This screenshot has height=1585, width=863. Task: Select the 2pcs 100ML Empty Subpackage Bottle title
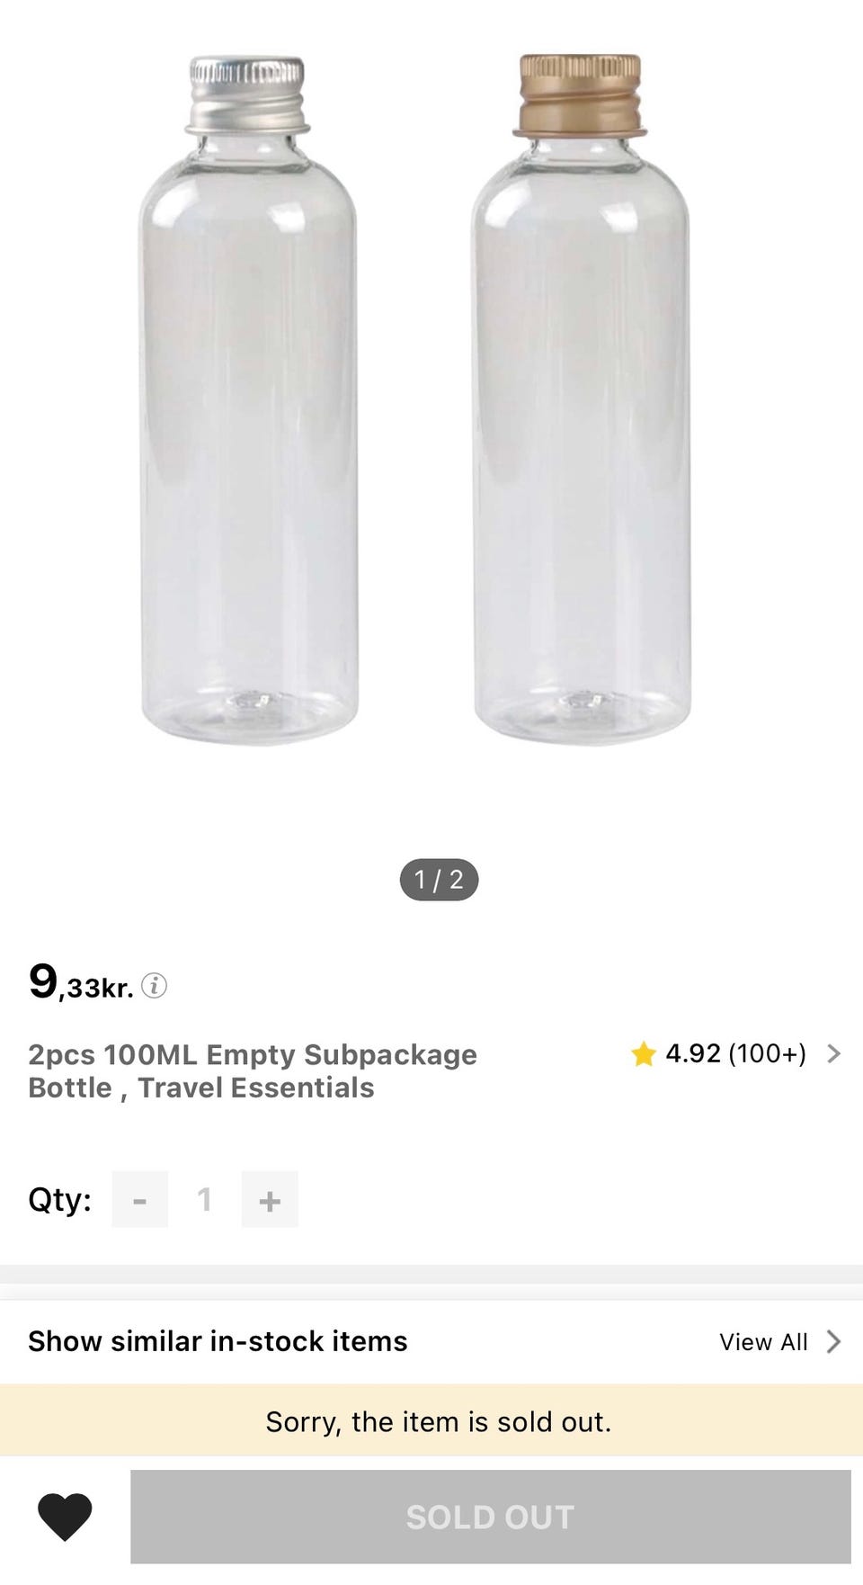click(x=253, y=1070)
